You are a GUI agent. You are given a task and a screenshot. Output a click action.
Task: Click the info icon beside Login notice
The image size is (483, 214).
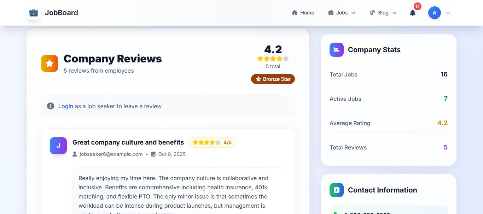(51, 106)
